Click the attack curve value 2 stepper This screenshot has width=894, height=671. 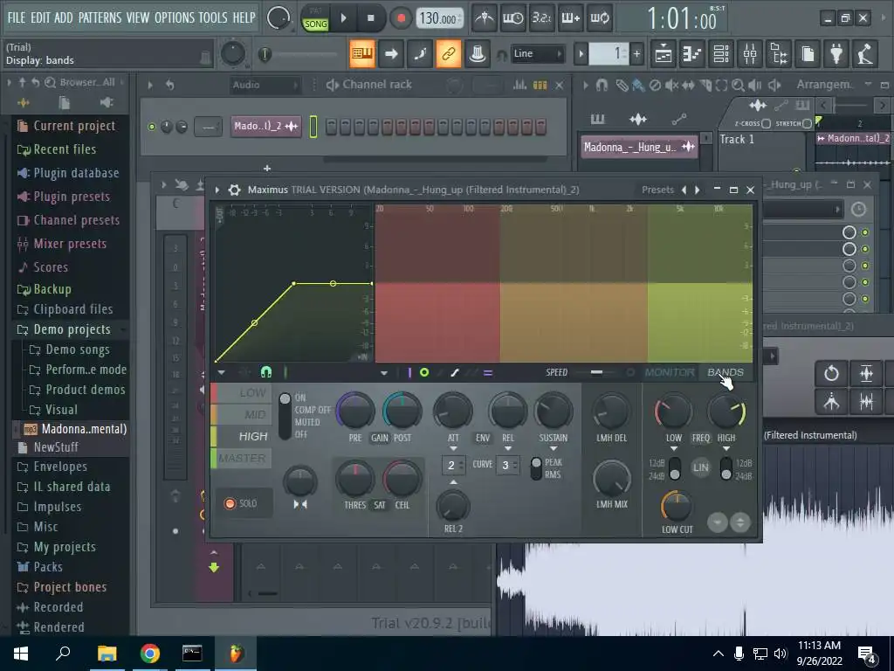pos(453,465)
